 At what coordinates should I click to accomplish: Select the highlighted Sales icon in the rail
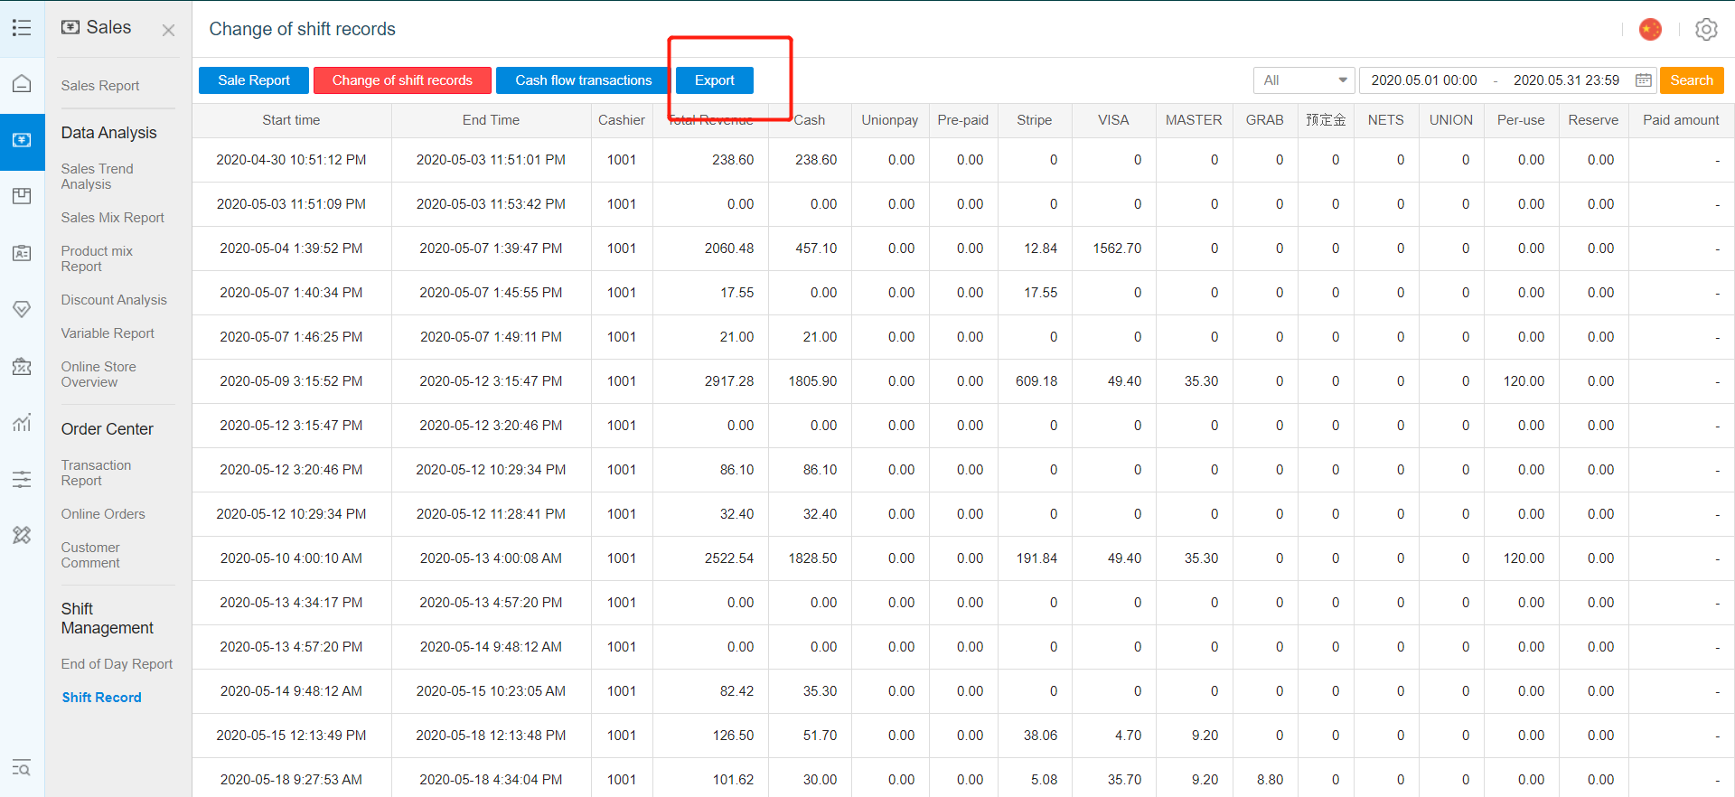pyautogui.click(x=22, y=141)
